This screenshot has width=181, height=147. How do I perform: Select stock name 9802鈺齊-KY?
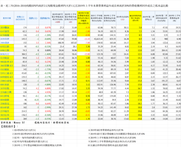pyautogui.click(x=7, y=62)
